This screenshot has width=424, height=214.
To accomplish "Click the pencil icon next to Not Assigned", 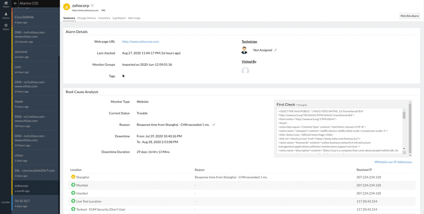I will (276, 50).
